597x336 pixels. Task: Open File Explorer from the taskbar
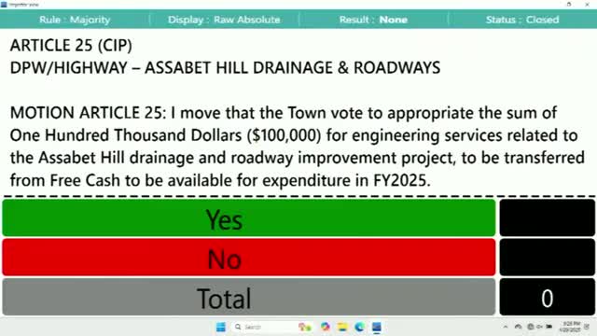pos(342,327)
